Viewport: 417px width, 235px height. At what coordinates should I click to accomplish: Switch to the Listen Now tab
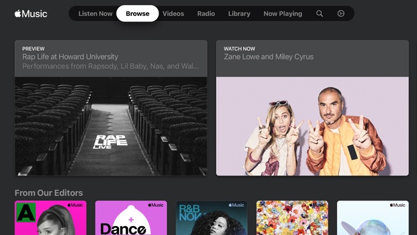pyautogui.click(x=95, y=13)
